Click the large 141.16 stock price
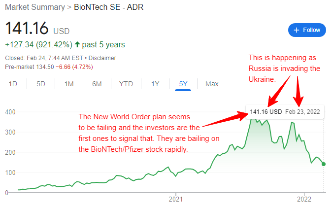The width and height of the screenshot is (332, 206). click(27, 29)
